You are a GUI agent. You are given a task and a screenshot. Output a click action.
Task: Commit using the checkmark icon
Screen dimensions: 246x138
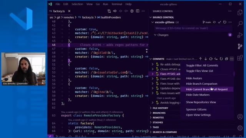click(x=219, y=22)
